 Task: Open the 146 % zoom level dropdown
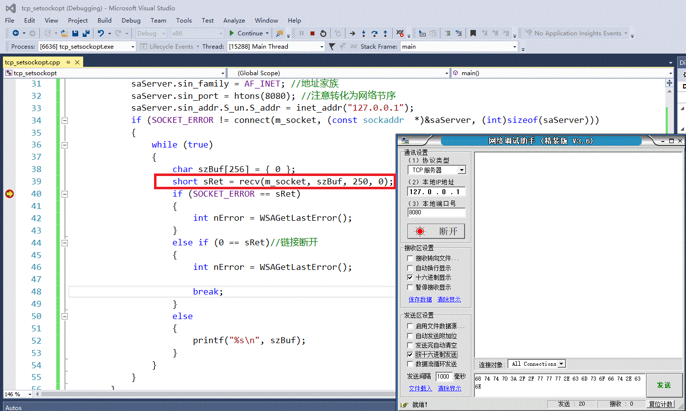click(x=30, y=394)
